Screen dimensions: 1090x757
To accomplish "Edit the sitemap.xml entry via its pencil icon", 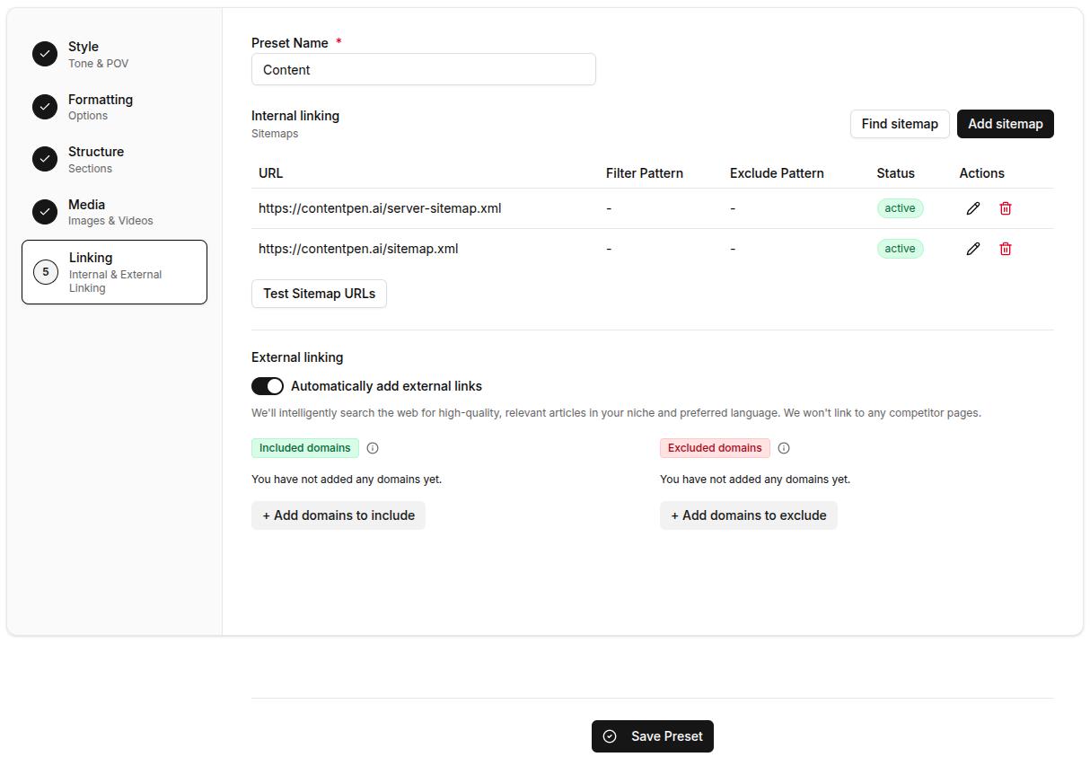I will [972, 248].
